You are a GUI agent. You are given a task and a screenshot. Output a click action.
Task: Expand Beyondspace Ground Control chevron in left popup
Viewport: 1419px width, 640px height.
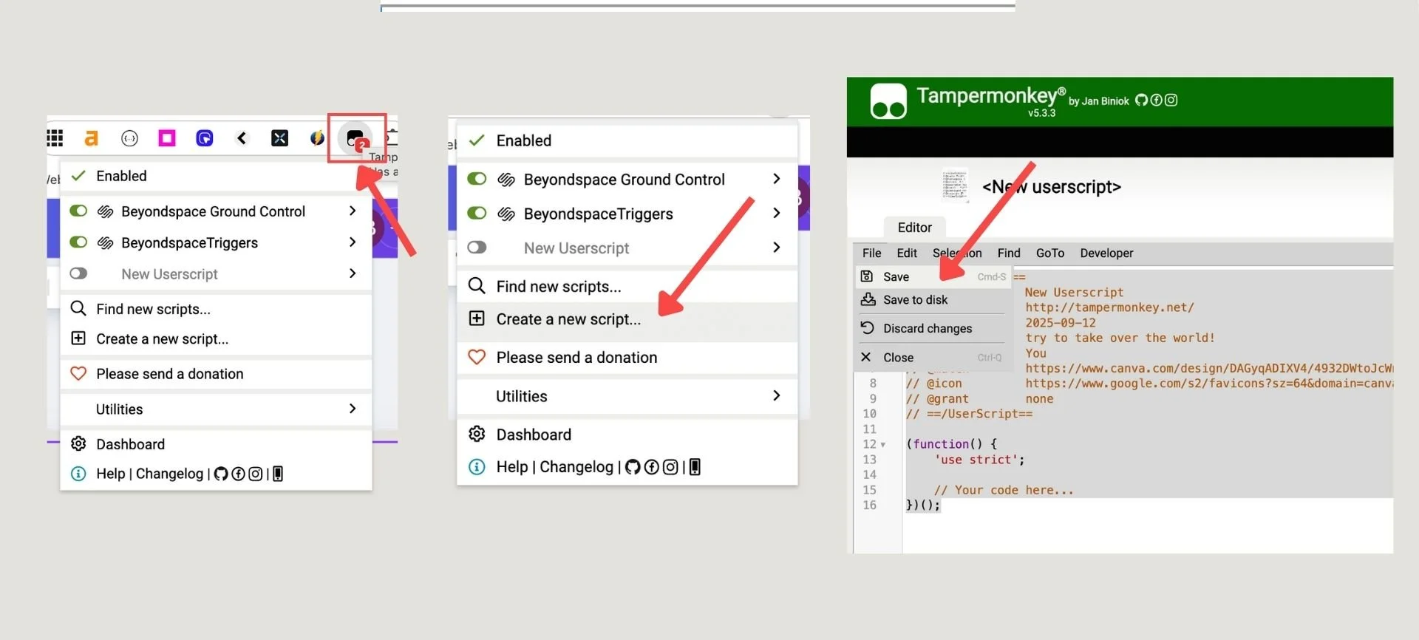tap(353, 211)
